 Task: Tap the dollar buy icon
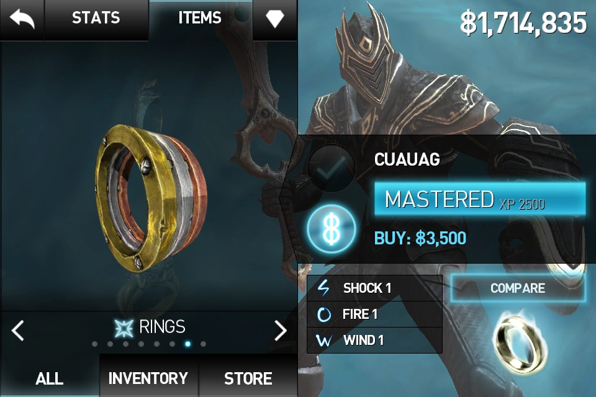pyautogui.click(x=331, y=229)
